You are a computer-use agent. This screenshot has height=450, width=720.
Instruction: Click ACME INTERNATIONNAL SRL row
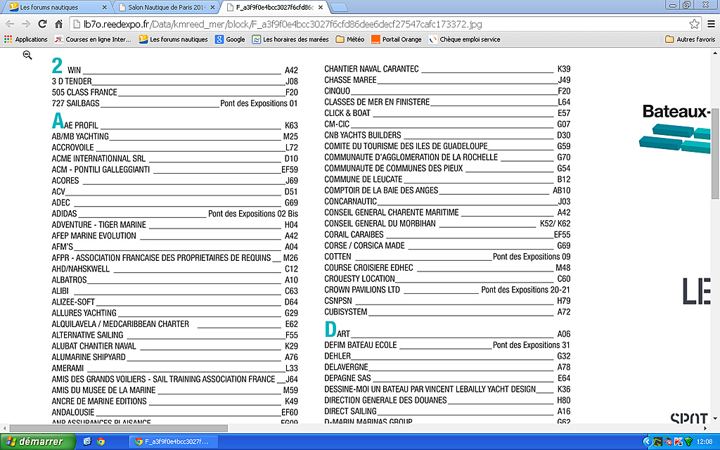pyautogui.click(x=174, y=158)
